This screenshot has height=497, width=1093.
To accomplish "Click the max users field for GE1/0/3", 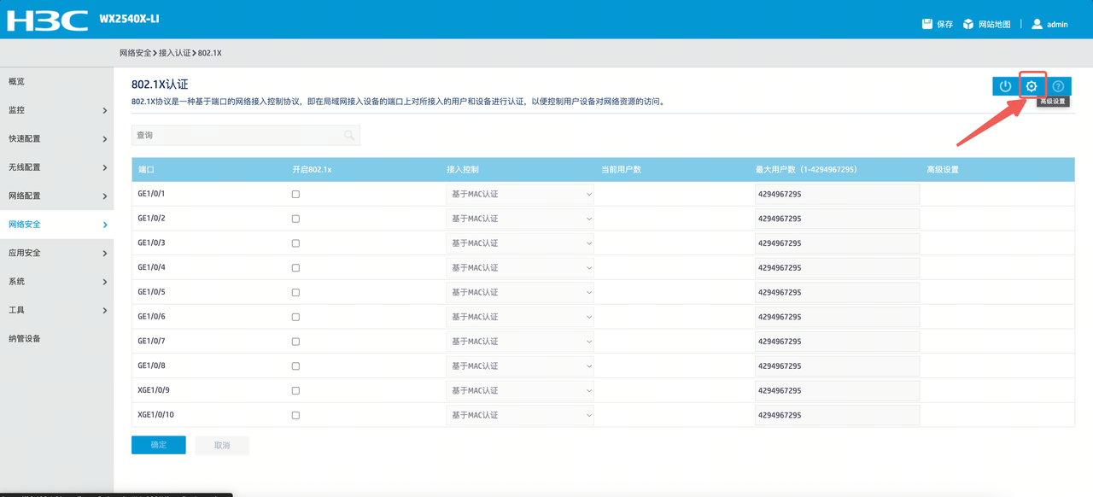I will (x=837, y=243).
